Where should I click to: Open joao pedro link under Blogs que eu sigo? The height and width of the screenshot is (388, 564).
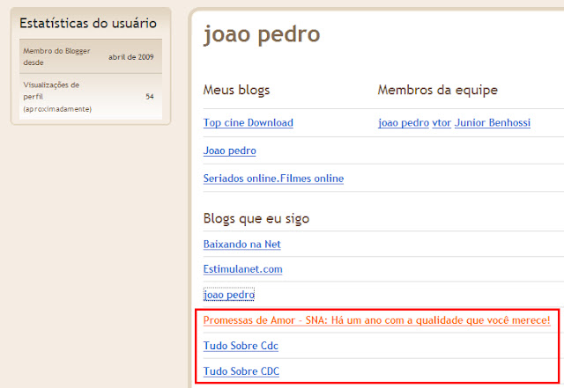coord(229,295)
